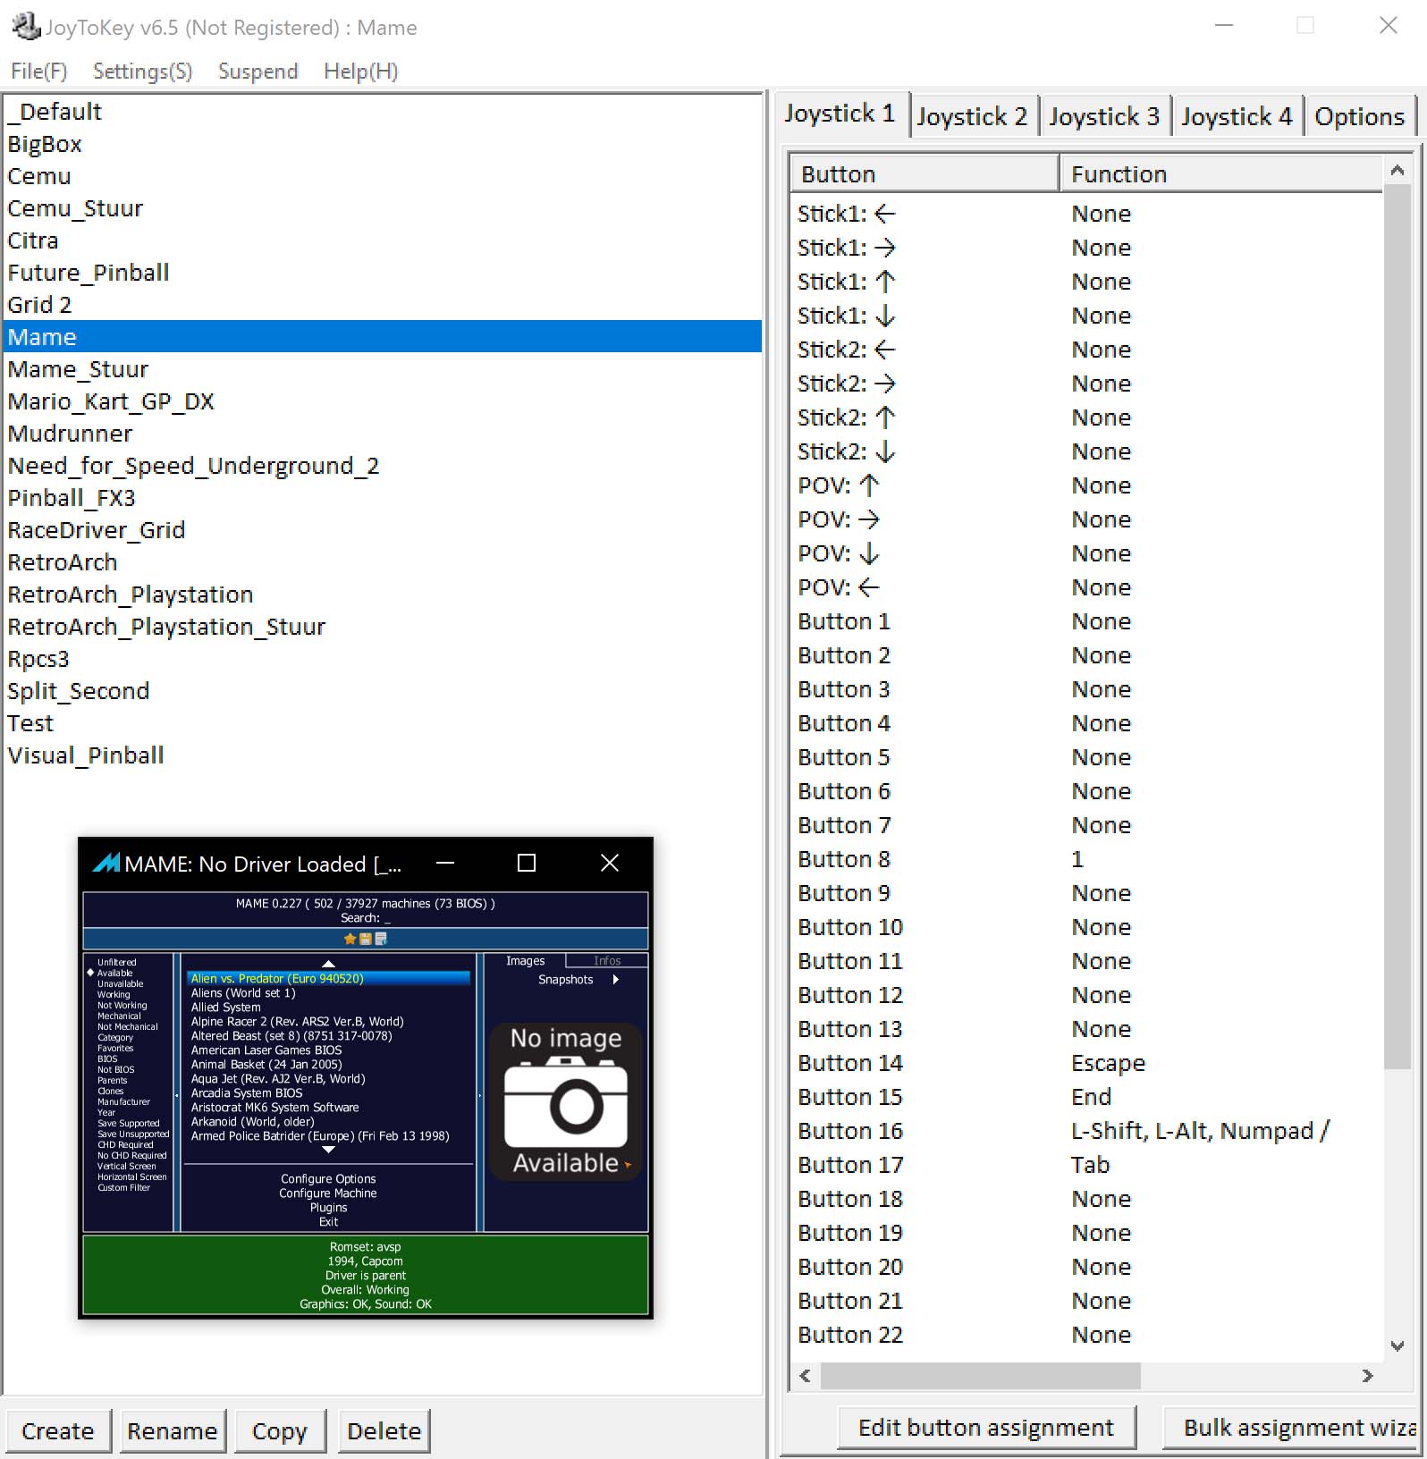This screenshot has width=1427, height=1459.
Task: Select the Need_for_Speed_Underground_2 profile
Action: (383, 466)
